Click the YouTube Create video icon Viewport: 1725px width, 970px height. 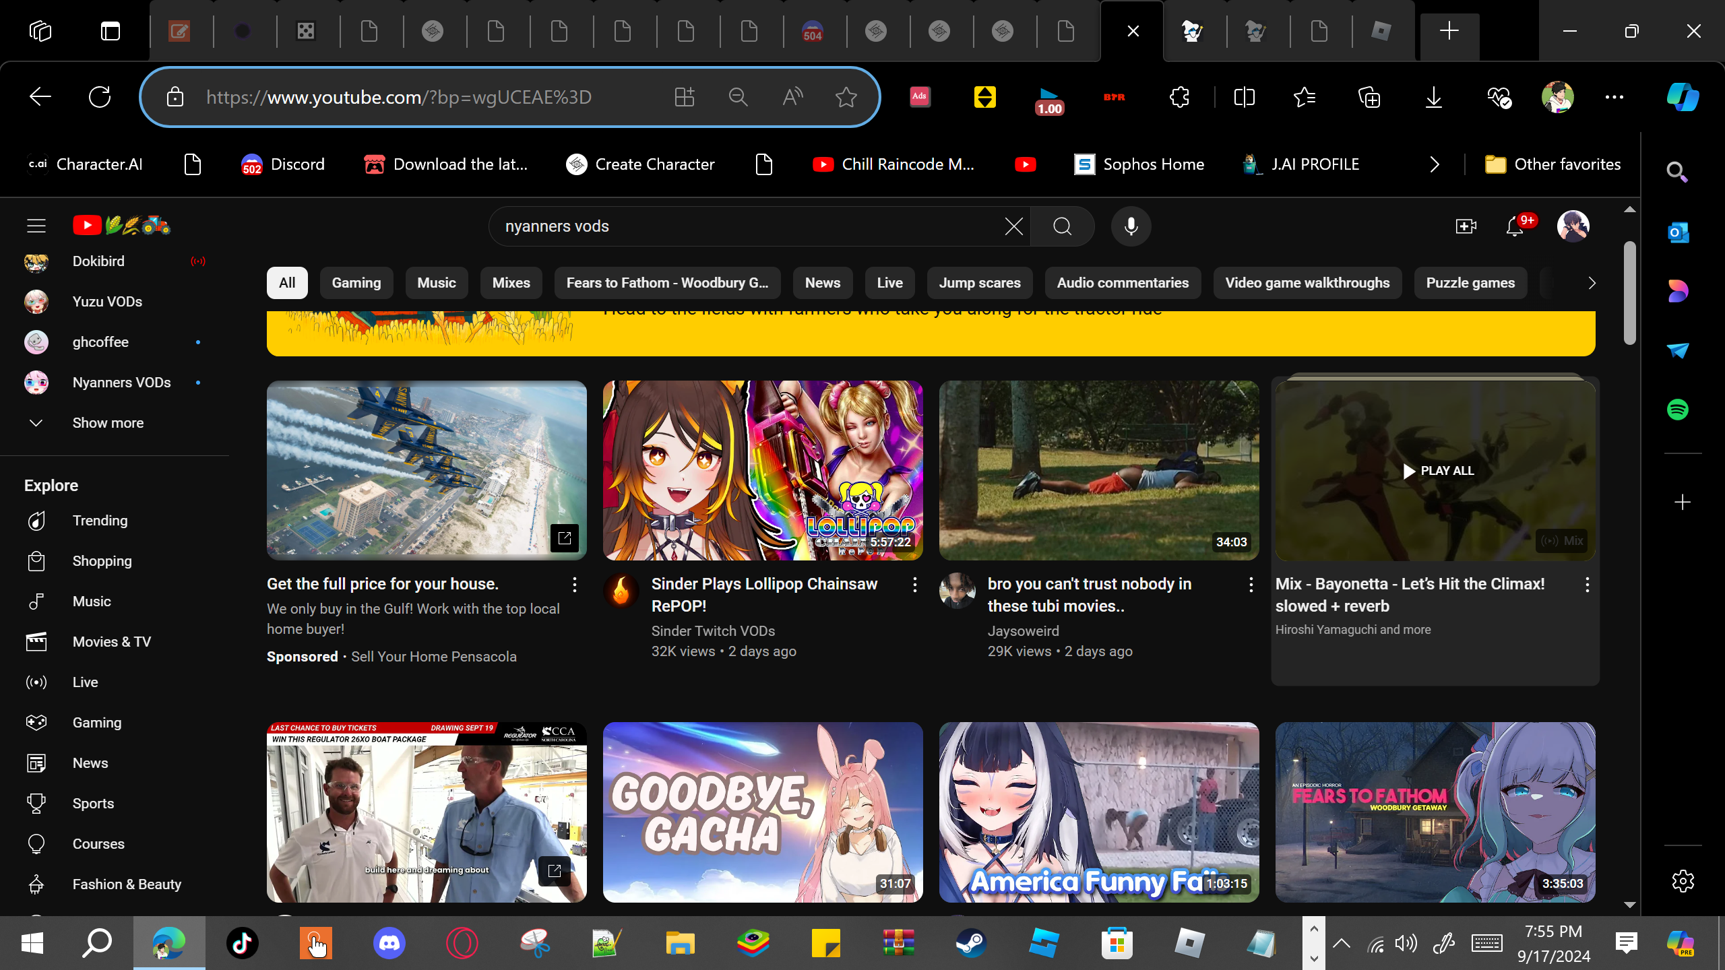click(1465, 226)
